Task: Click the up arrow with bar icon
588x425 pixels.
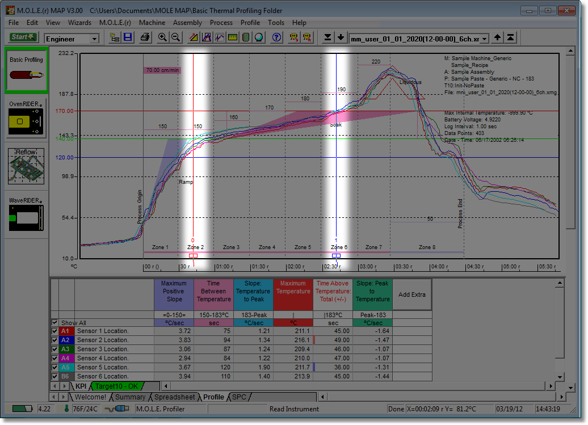Action: (510, 37)
